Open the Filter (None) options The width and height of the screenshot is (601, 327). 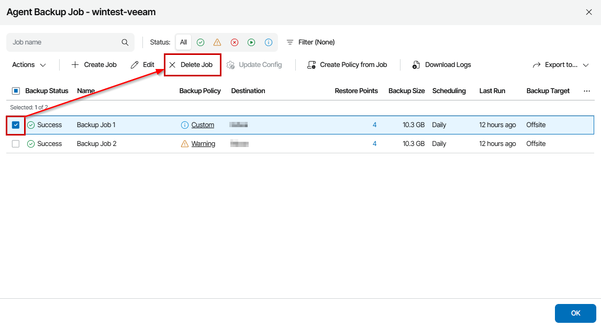310,42
